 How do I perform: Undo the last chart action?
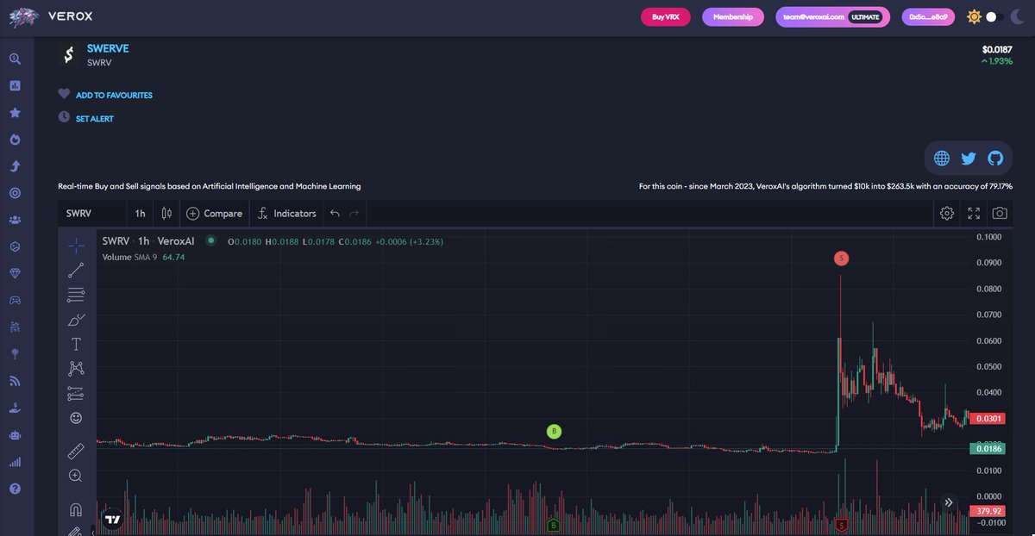click(335, 214)
